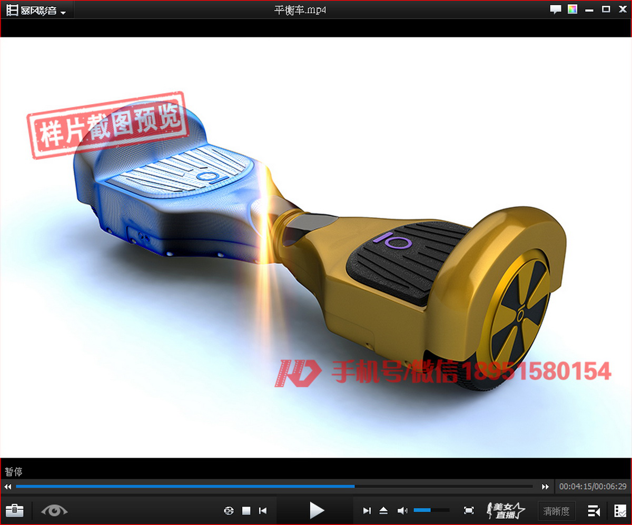Open the 美女直播 live stream button
Viewport: 632px width, 525px height.
pos(506,510)
